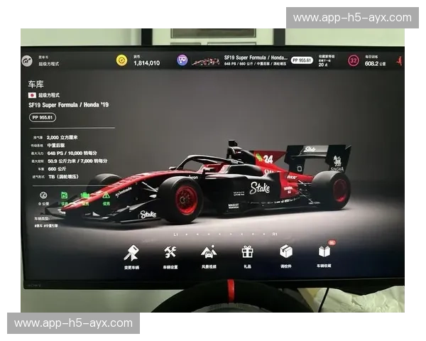The image size is (426, 341).
Task: Click the PP 955.61 badge under car name
Action: [x=43, y=117]
